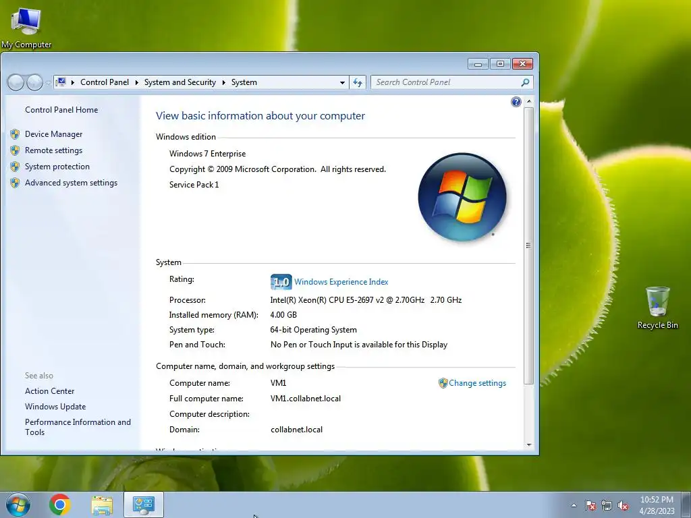Image resolution: width=691 pixels, height=518 pixels.
Task: Show hidden system tray icons arrow
Action: [x=574, y=505]
